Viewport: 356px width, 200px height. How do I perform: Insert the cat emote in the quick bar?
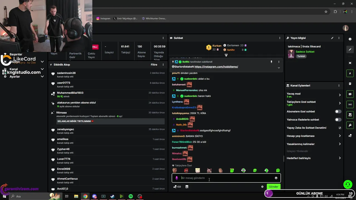[209, 170]
